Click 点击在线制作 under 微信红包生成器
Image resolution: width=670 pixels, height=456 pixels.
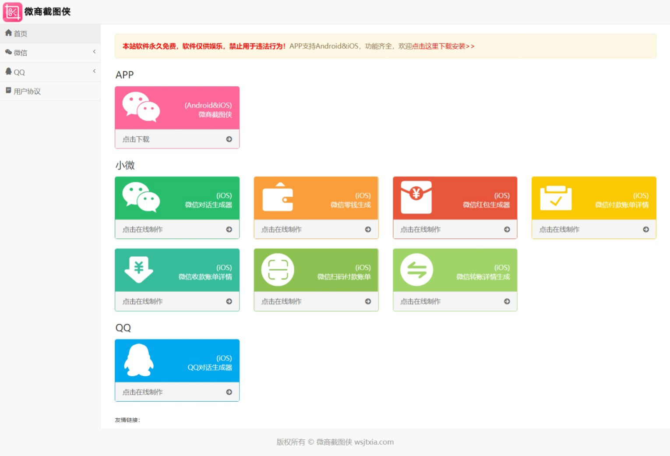click(420, 230)
